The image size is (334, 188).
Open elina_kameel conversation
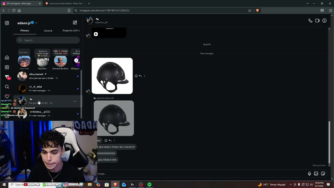48,76
